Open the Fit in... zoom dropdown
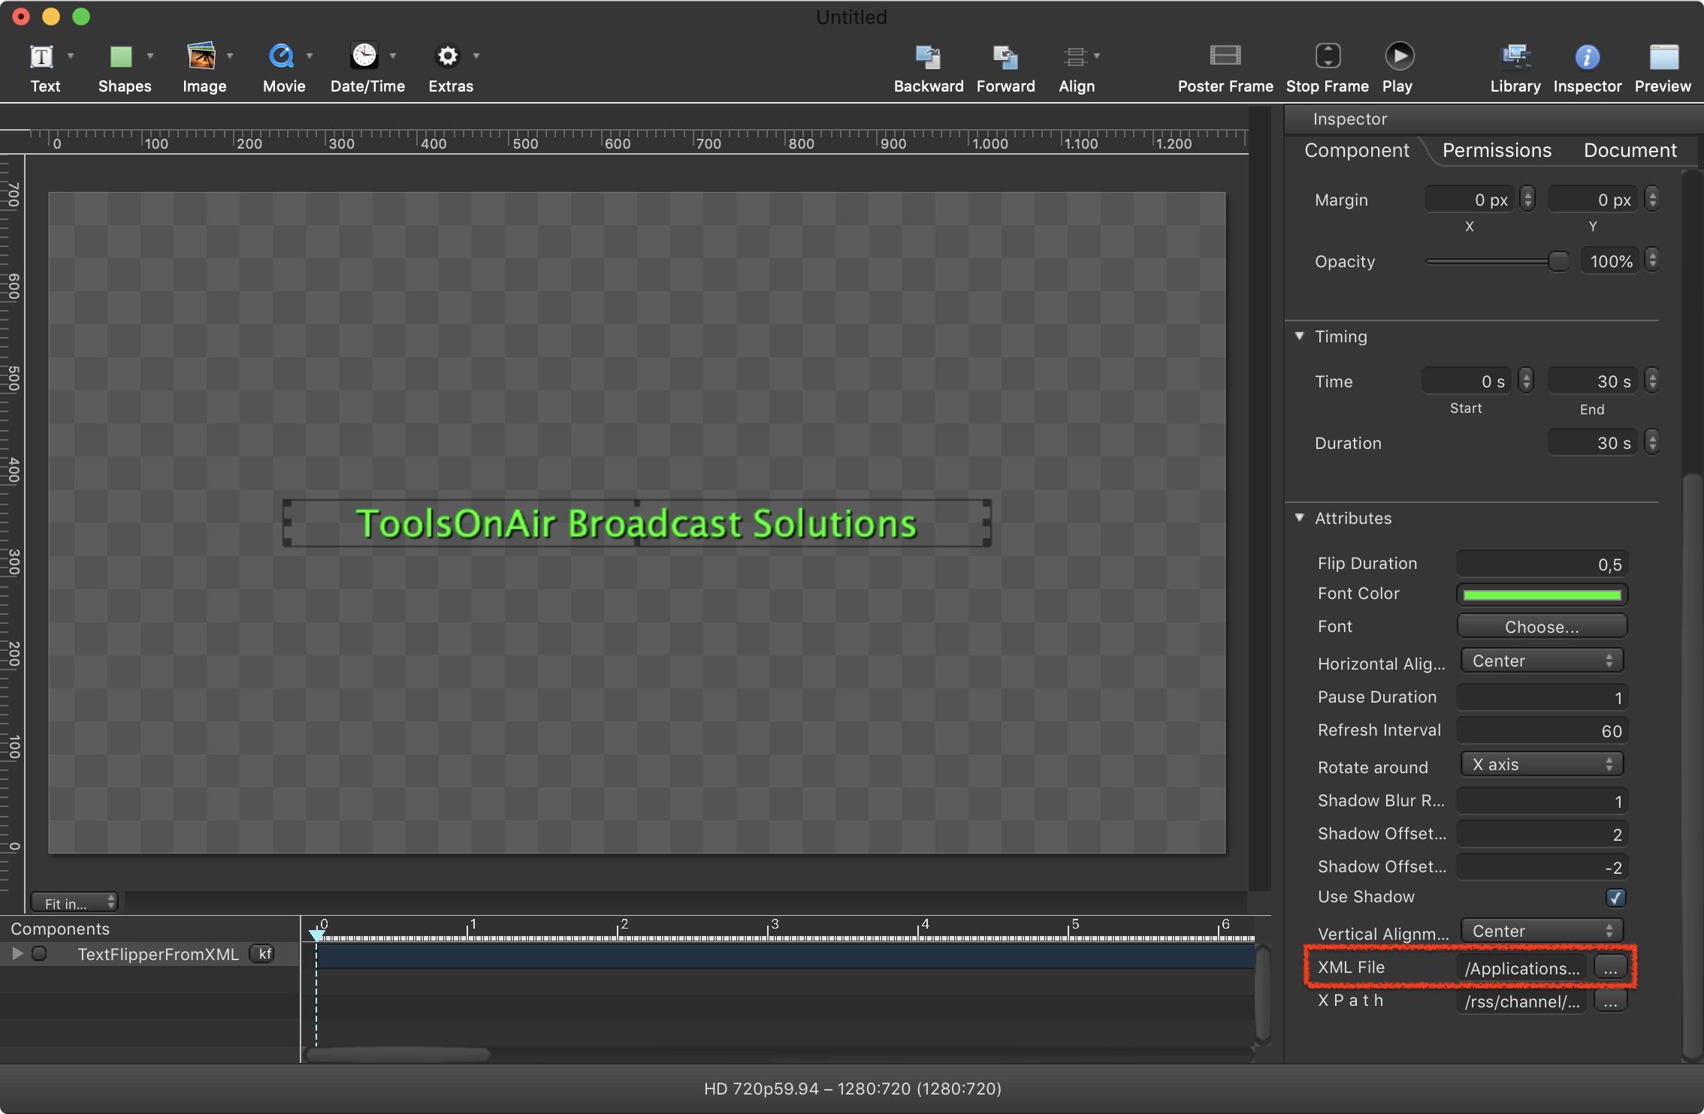 74,903
